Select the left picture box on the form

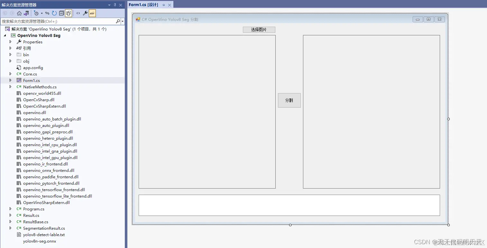click(x=207, y=112)
